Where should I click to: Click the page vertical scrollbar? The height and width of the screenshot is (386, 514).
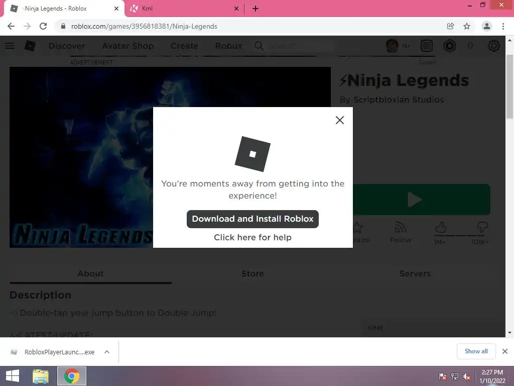(x=509, y=86)
